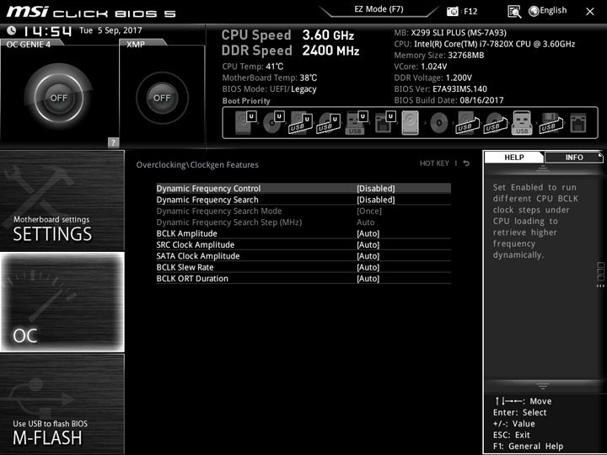This screenshot has width=607, height=455.
Task: Click the 14:54 system time display
Action: 47,30
